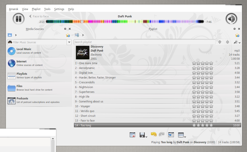Rate Voyager five stars
This screenshot has width=247, height=152.
(211, 106)
